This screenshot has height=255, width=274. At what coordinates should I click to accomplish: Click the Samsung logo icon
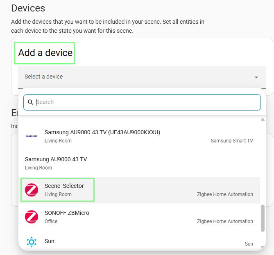coord(32,136)
